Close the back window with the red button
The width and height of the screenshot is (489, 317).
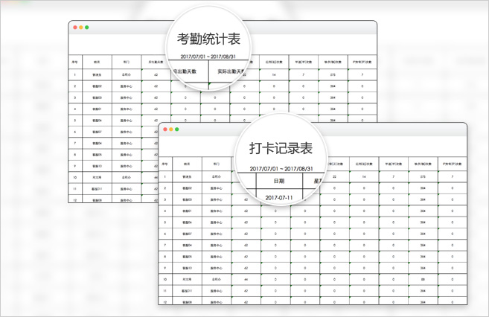[x=75, y=28]
